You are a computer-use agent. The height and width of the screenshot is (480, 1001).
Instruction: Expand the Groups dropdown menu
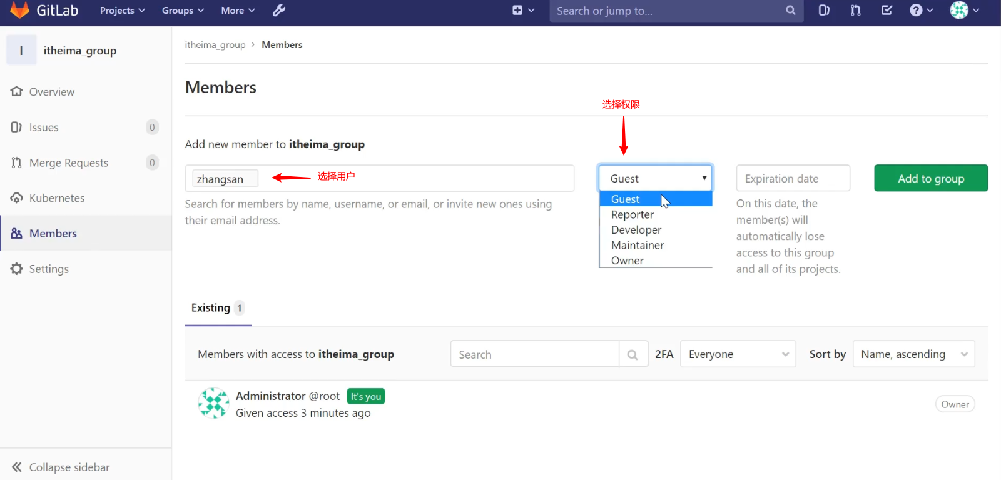coord(183,10)
